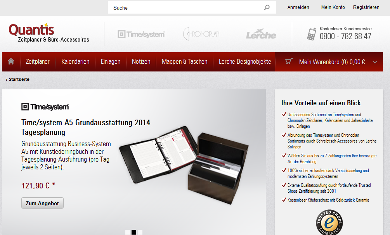Open Time/system brand logo in header
This screenshot has height=235, width=390.
click(141, 34)
